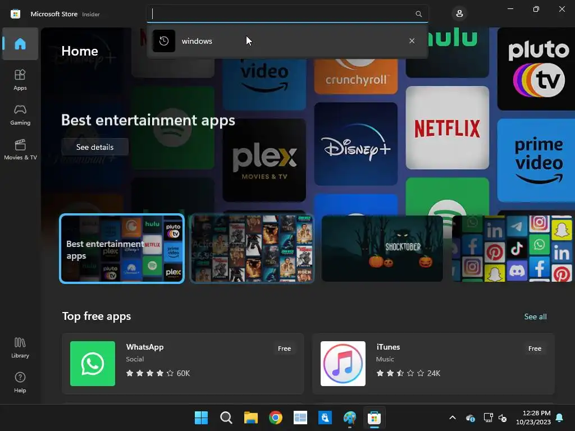This screenshot has height=431, width=575.
Task: Click the Netflix tile in hero banner
Action: 447,127
